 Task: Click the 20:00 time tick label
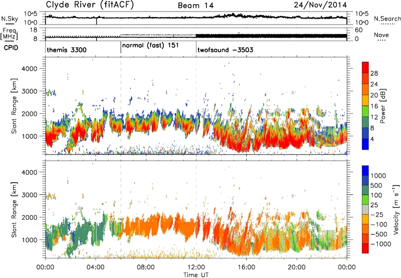tap(297, 267)
